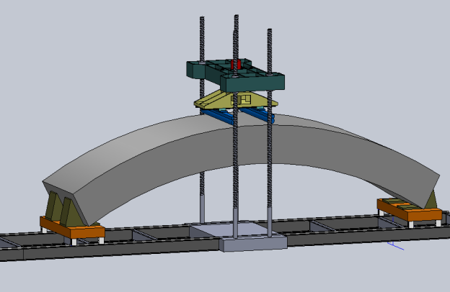Select the olive wedge behind the right arch end
Viewport: 450px width, 292px height.
431,199
